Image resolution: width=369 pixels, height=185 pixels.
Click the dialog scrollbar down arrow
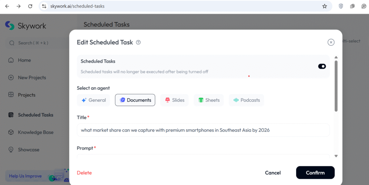pos(336,156)
